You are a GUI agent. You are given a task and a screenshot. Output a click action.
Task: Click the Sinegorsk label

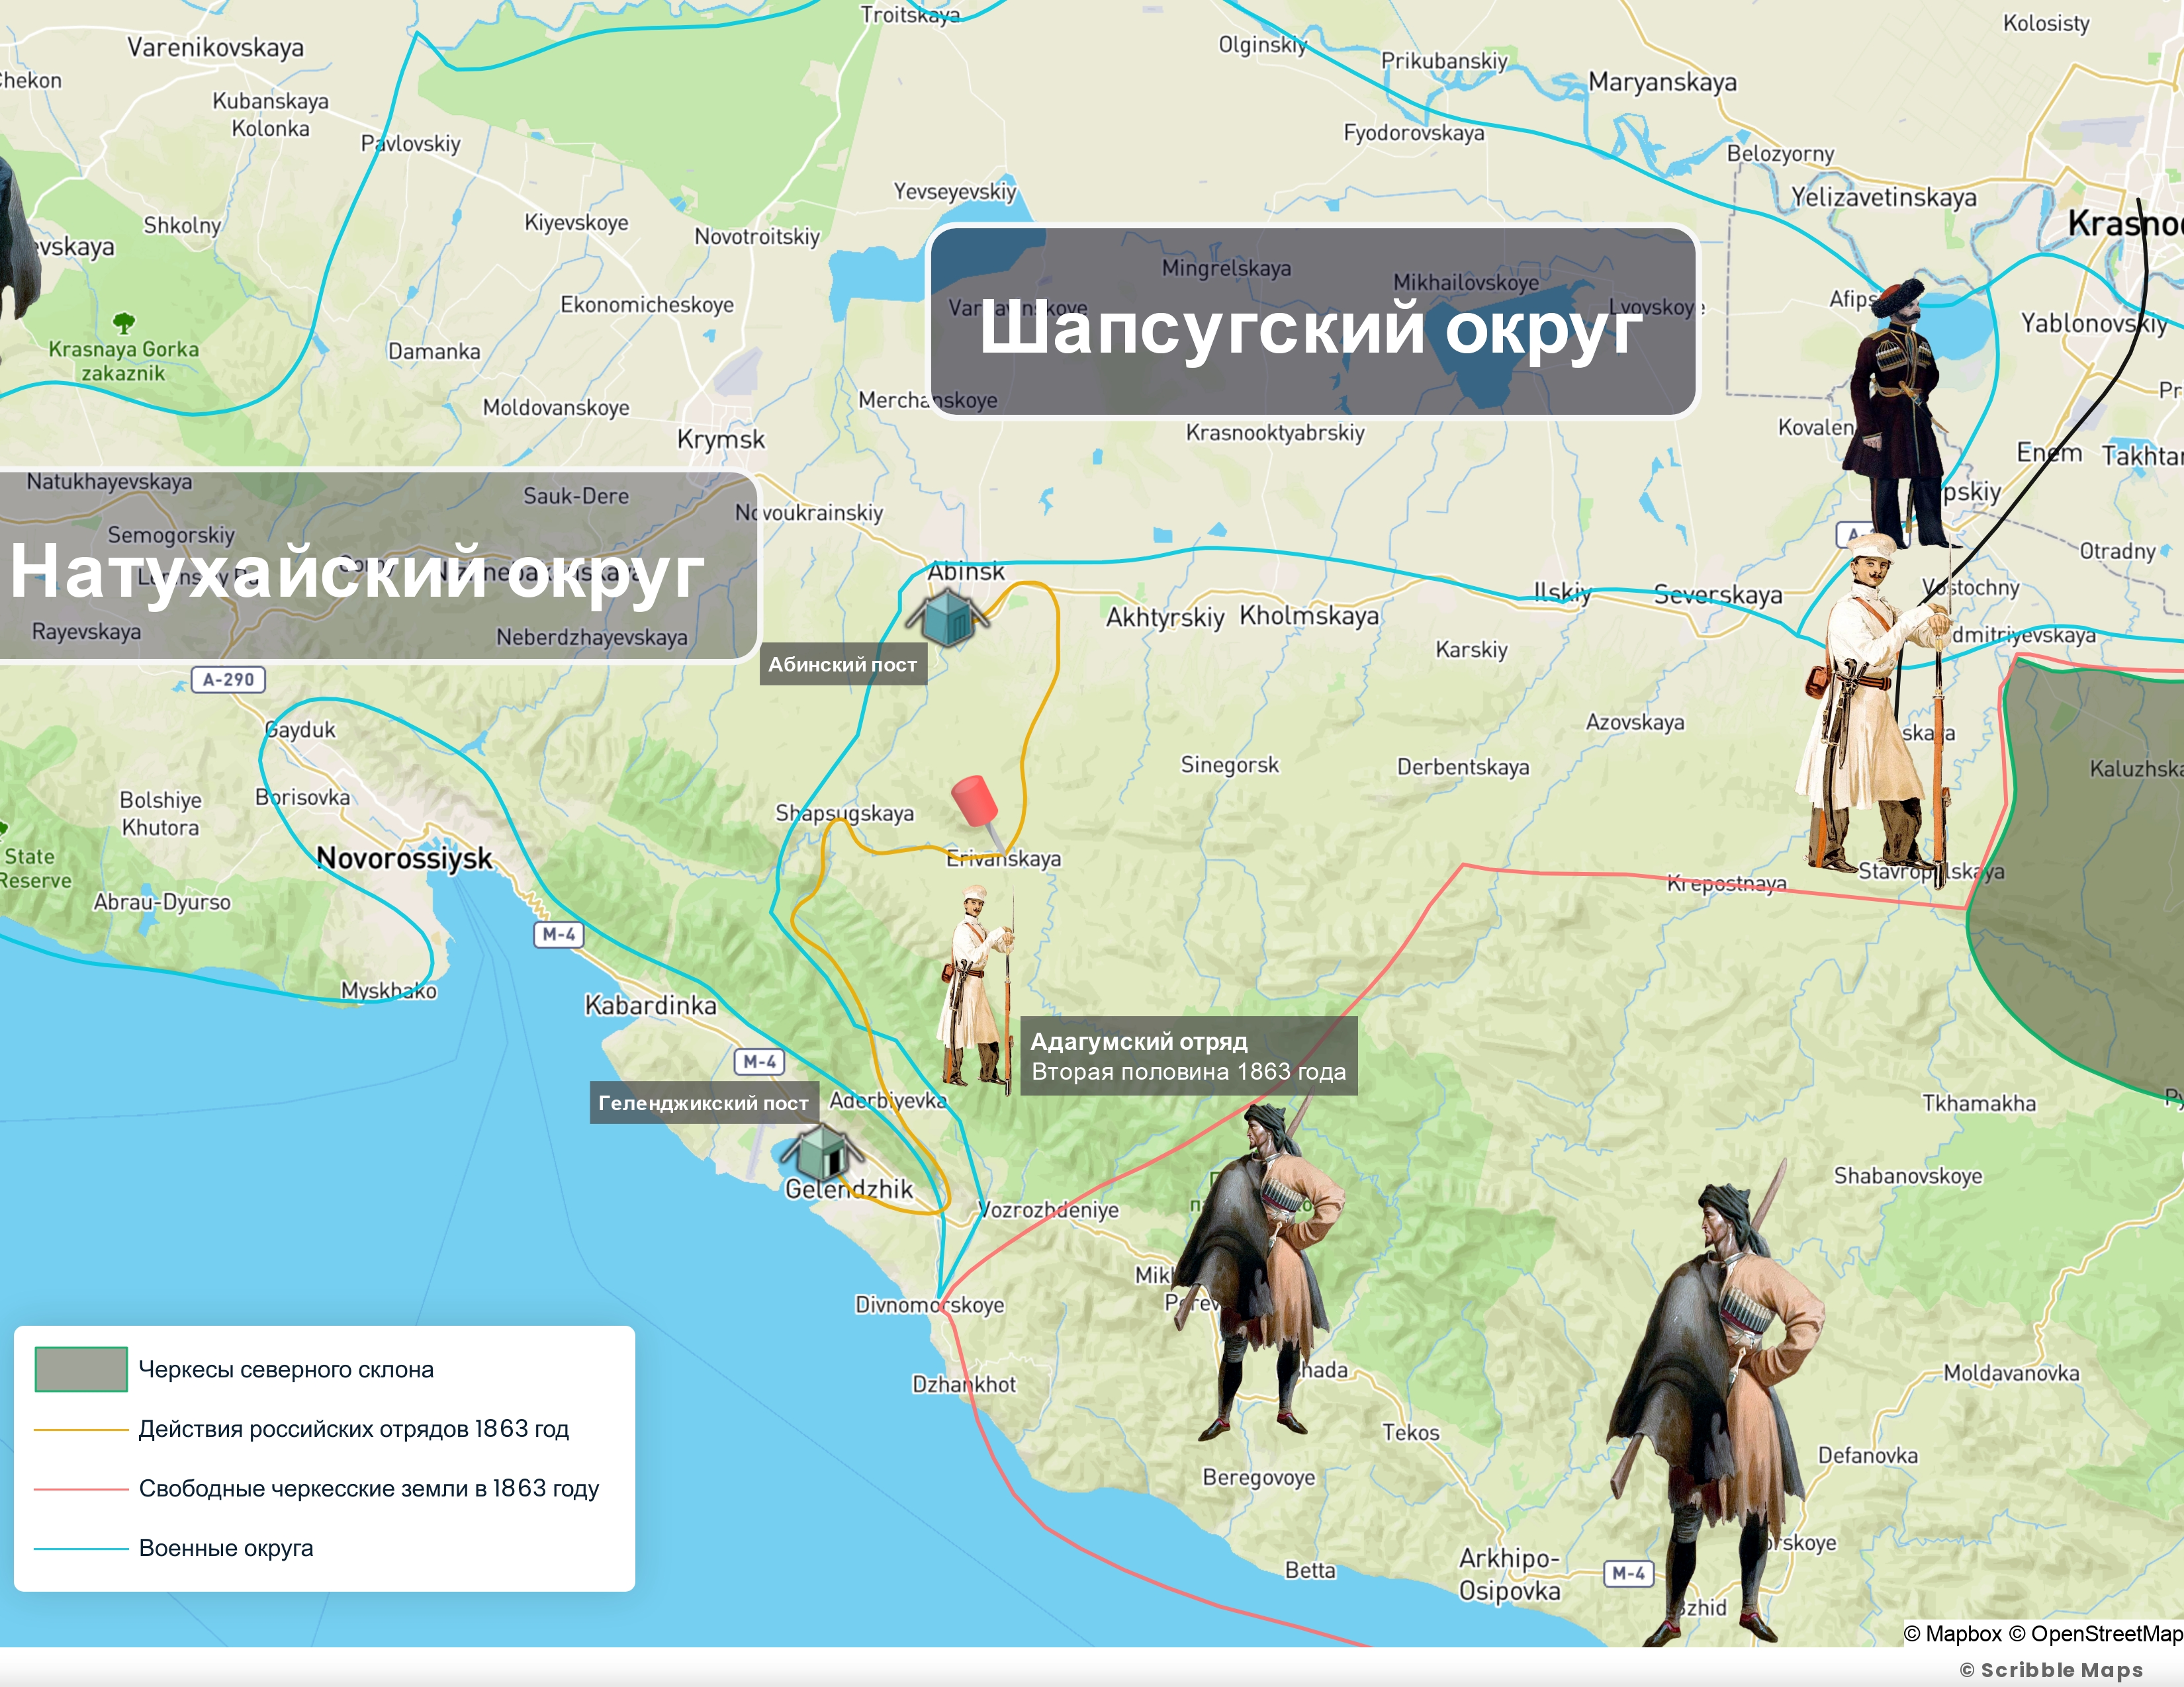coord(1230,765)
